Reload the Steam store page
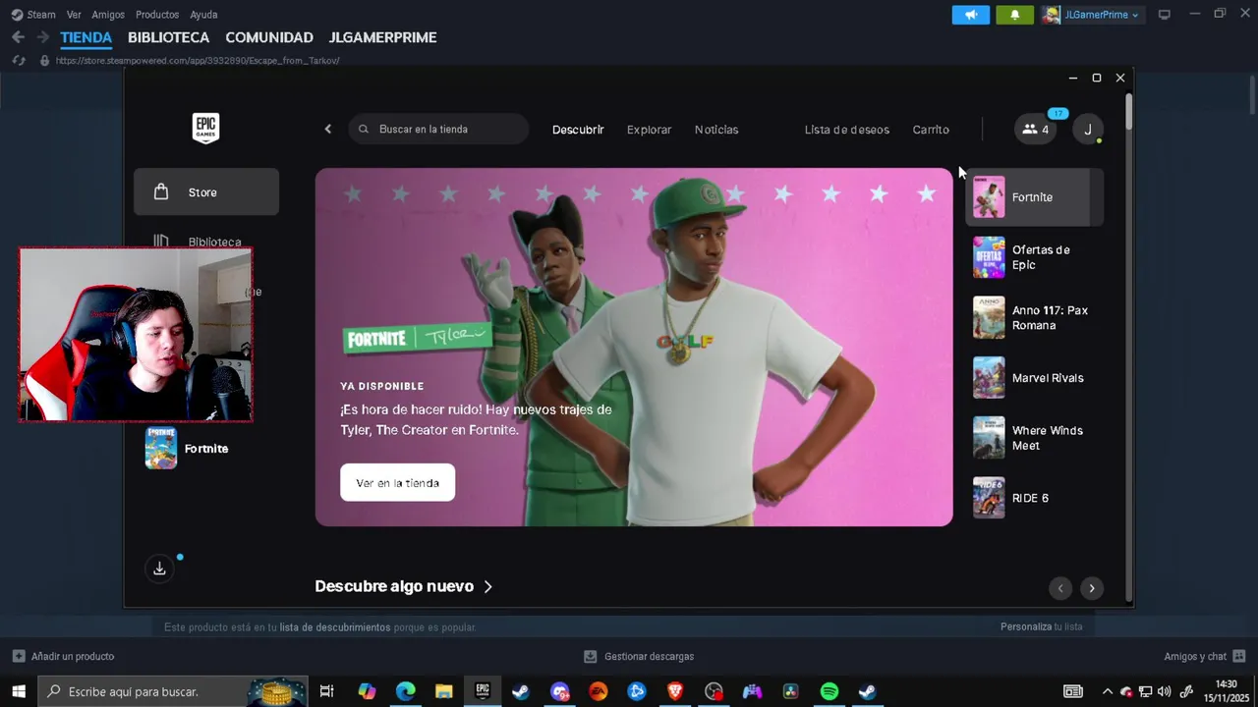 point(18,61)
